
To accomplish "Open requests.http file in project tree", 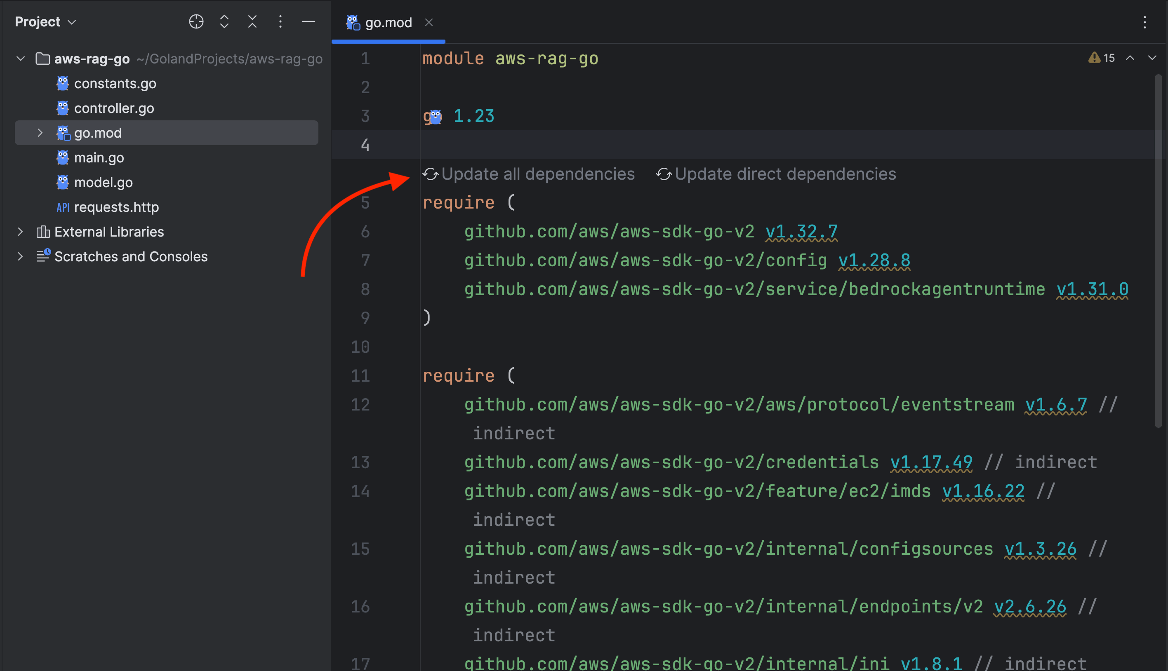I will (x=116, y=207).
